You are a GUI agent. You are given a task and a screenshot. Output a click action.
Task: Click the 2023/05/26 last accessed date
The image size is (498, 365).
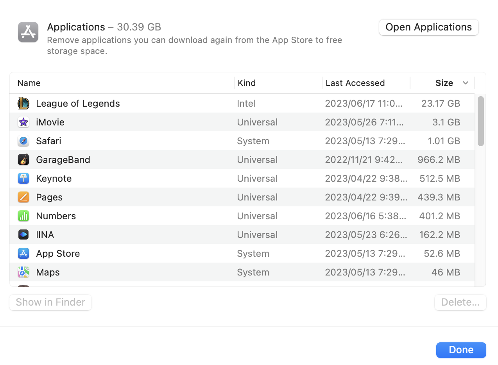pyautogui.click(x=364, y=122)
